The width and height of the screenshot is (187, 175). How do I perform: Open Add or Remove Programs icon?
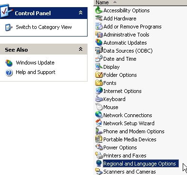coord(99,27)
